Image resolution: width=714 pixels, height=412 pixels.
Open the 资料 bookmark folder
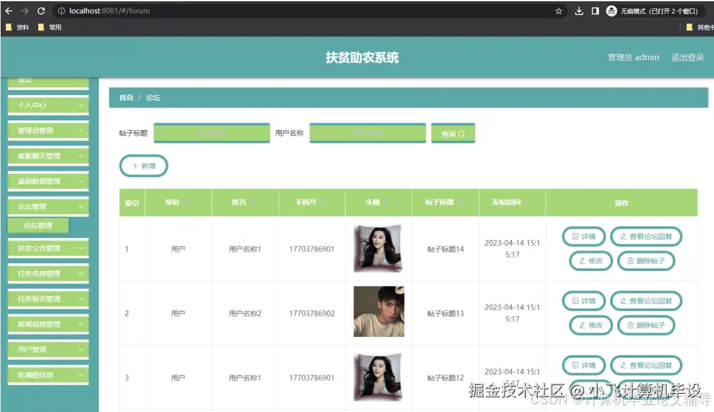17,27
